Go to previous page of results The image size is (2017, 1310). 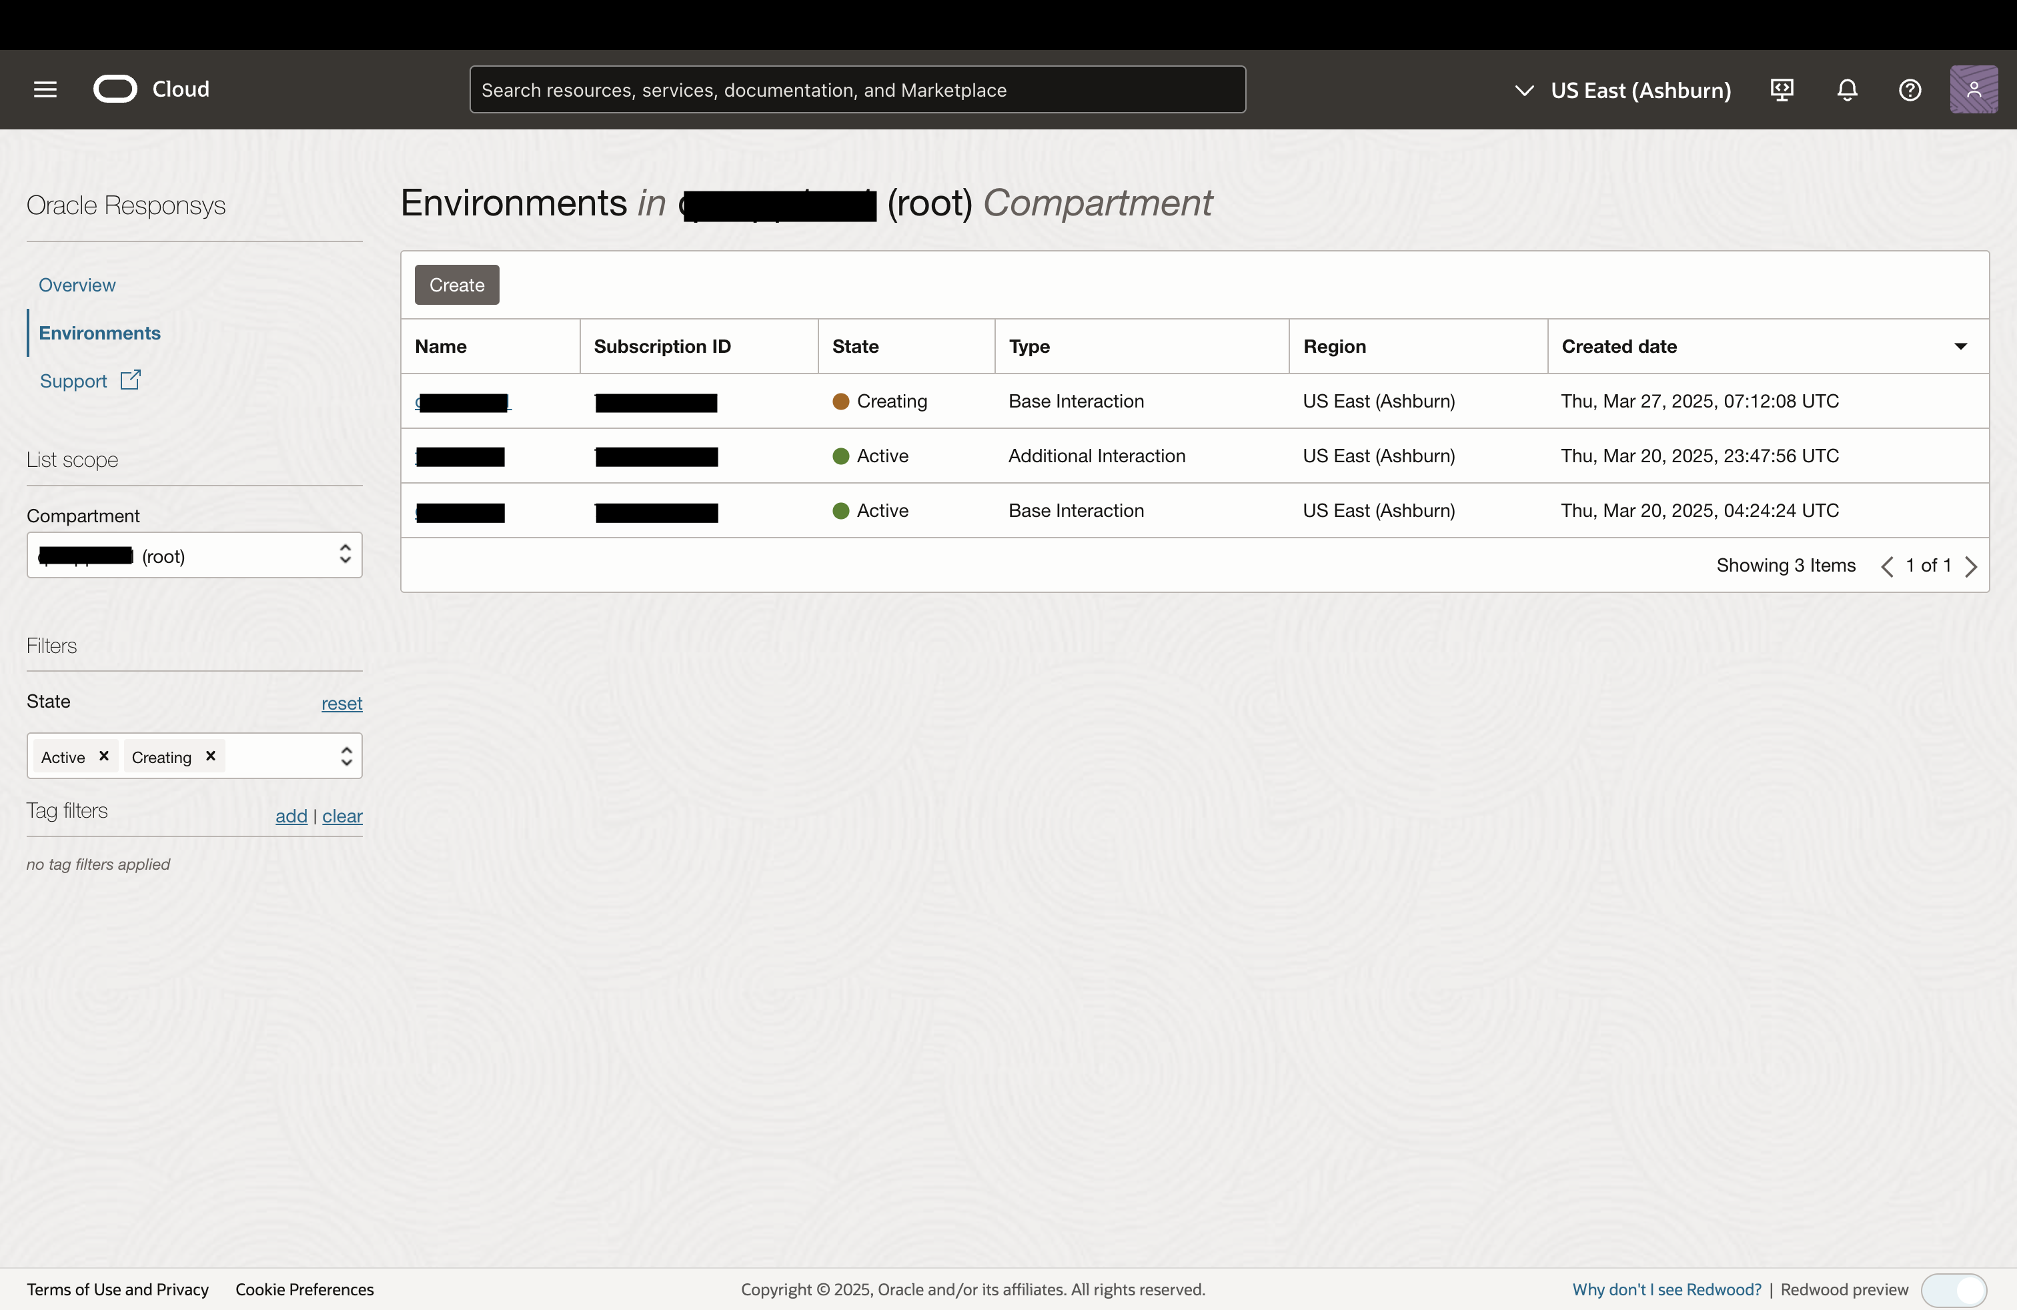(1886, 566)
